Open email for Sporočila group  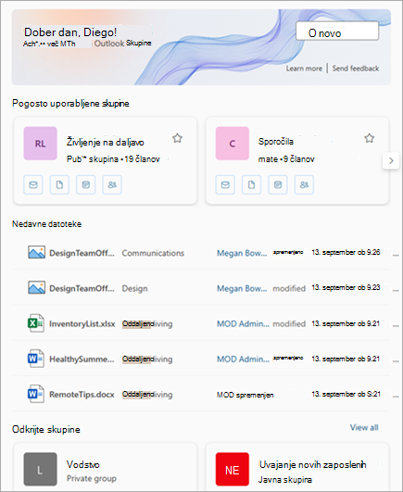click(225, 184)
